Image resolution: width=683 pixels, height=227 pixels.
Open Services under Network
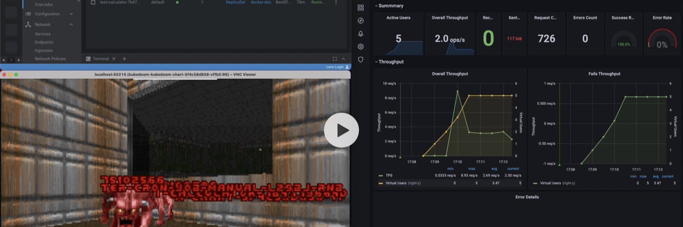pos(43,34)
